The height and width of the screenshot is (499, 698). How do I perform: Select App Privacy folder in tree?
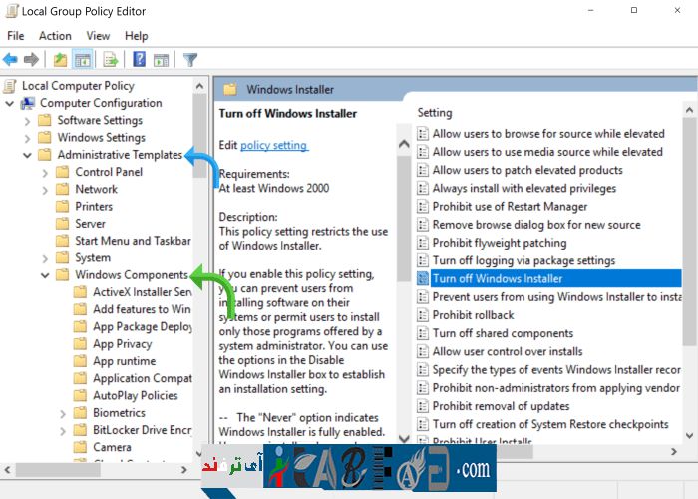tap(122, 344)
